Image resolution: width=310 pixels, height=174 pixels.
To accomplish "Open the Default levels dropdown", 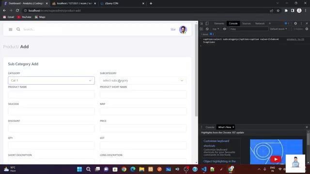I will [x=279, y=29].
